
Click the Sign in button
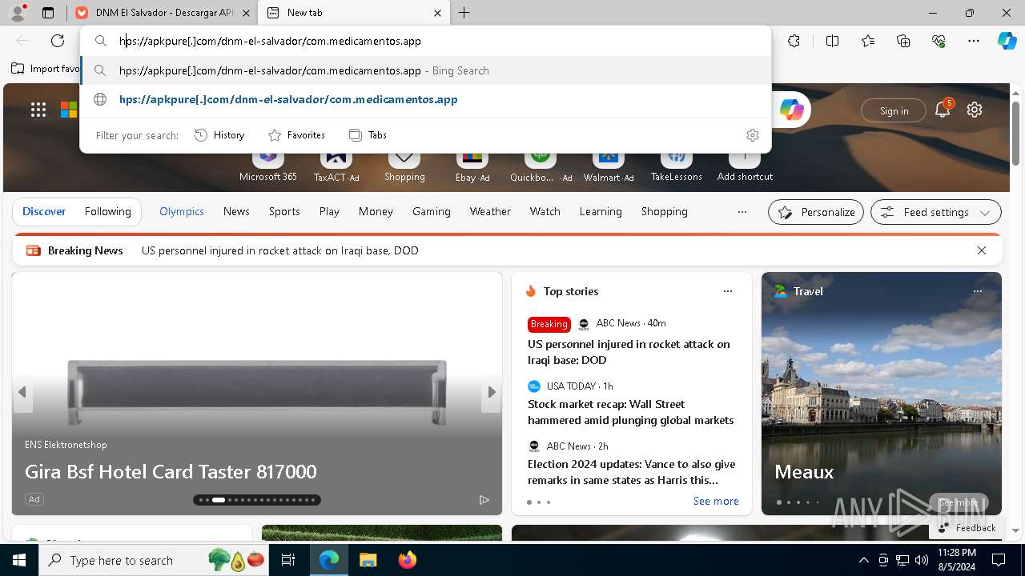click(894, 111)
